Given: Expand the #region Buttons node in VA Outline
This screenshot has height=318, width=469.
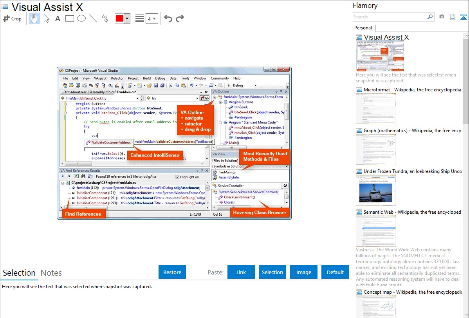Looking at the screenshot, I should 220,102.
